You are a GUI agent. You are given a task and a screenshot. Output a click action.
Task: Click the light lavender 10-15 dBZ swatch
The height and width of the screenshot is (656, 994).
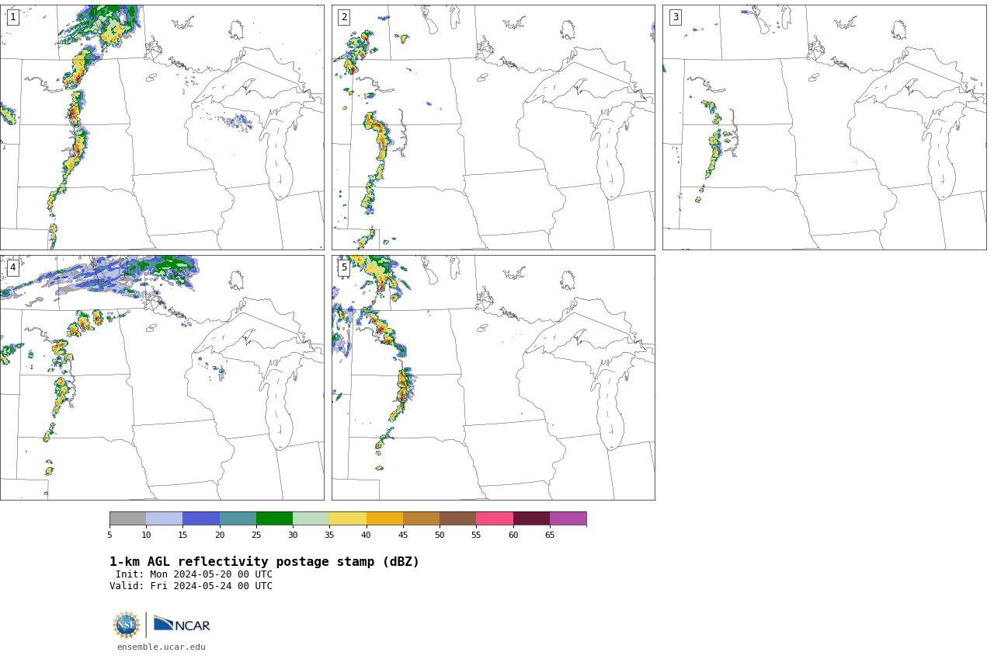pyautogui.click(x=165, y=518)
